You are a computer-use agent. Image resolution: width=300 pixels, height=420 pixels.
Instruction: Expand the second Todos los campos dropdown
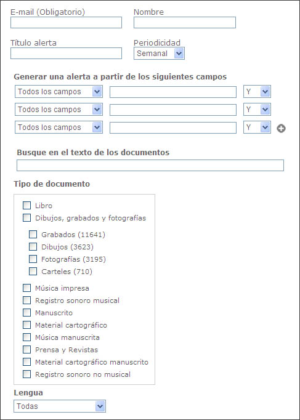click(59, 109)
